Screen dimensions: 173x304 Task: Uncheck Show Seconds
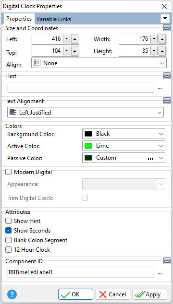click(x=8, y=231)
